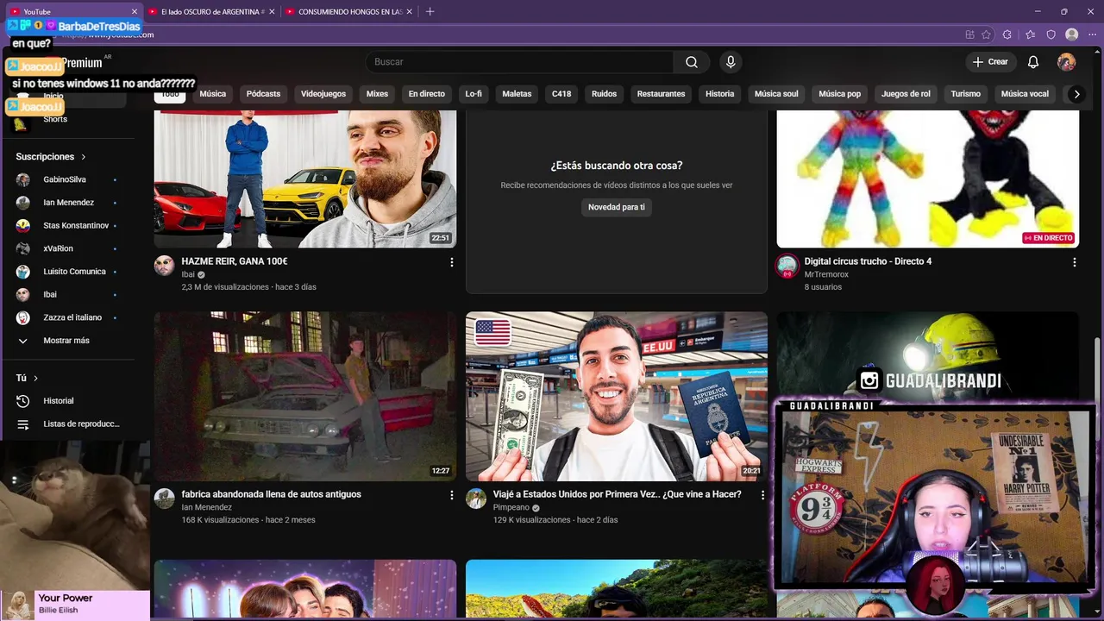Select the C418 filter chip

click(561, 94)
